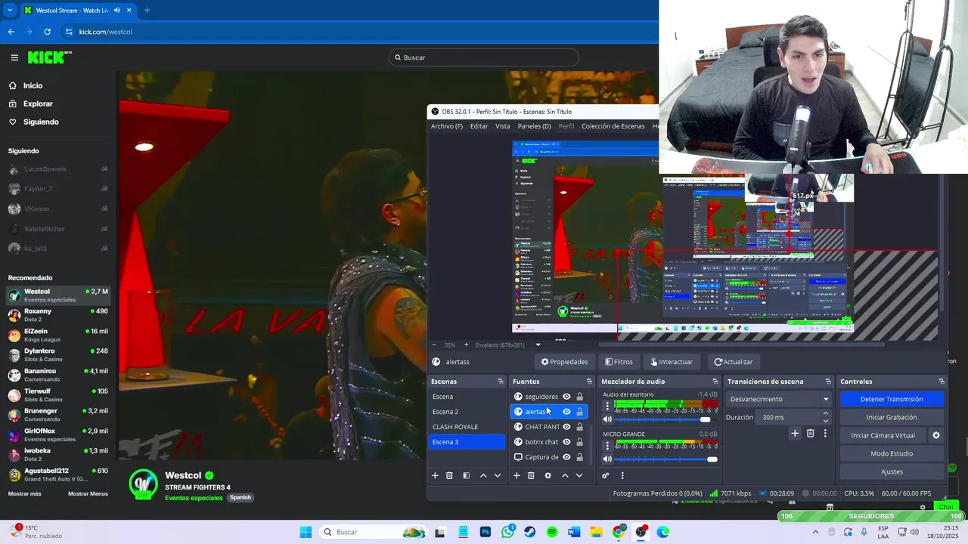Show hidden system tray icons chevron
Viewport: 968px width, 544px height.
815,532
